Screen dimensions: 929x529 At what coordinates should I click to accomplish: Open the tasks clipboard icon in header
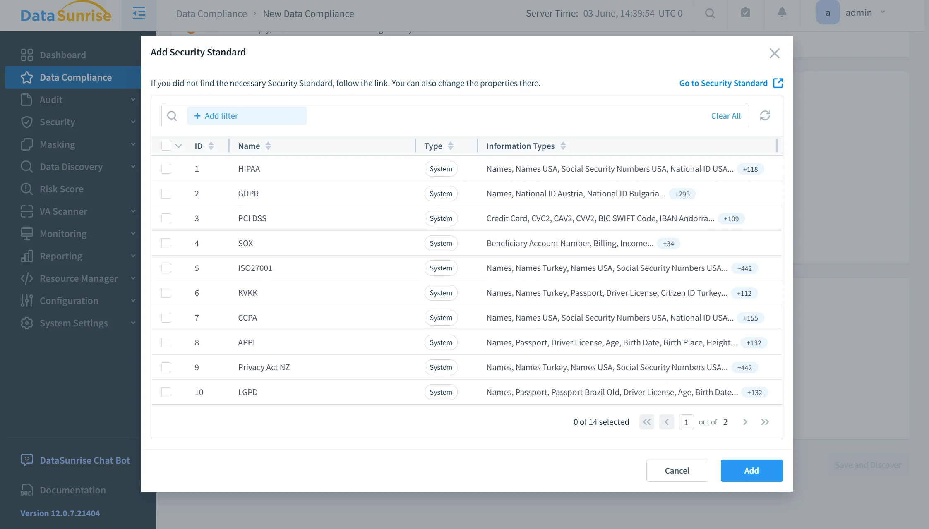(745, 12)
